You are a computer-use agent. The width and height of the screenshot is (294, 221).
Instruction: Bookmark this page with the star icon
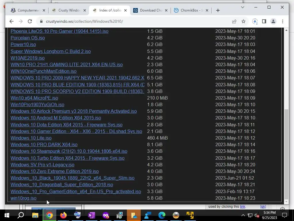[243, 21]
